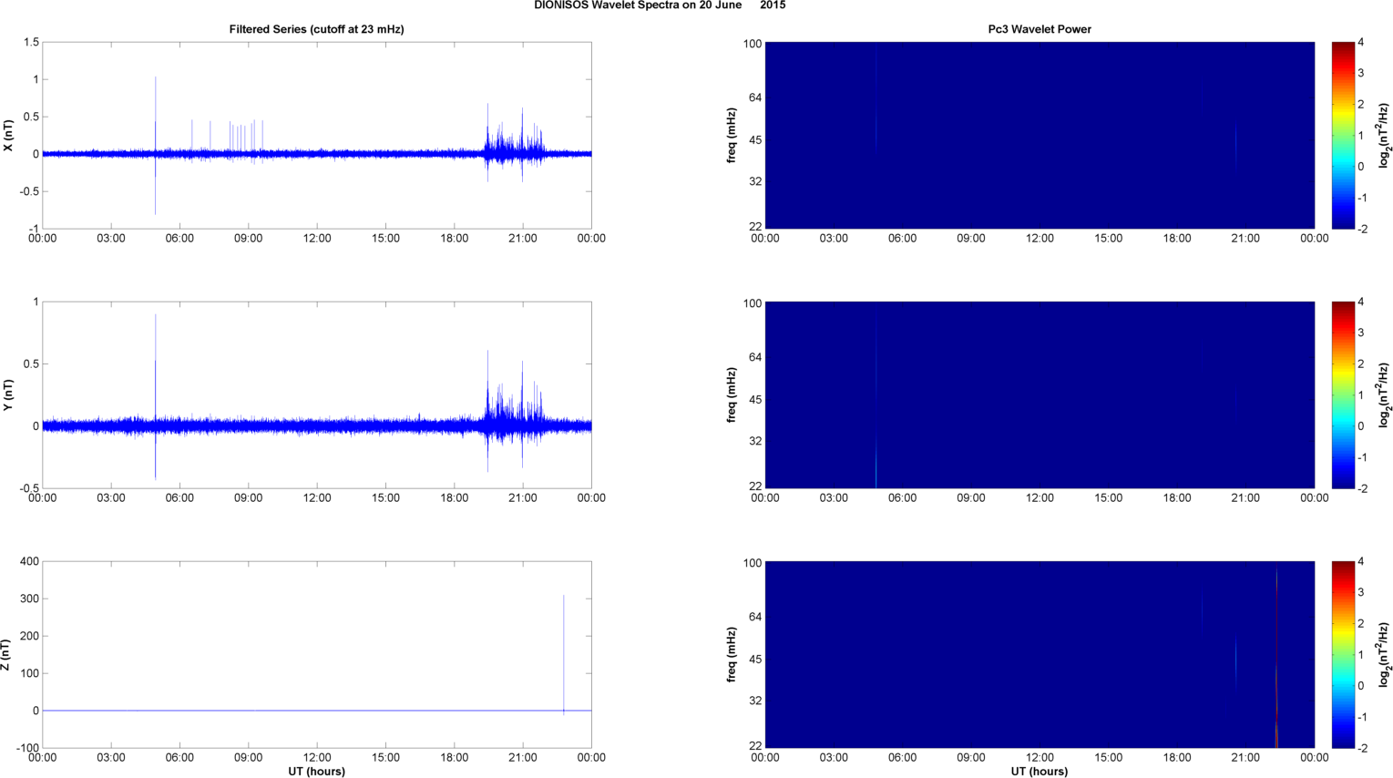Click the 400 tick on the Z (nT) axis
This screenshot has width=1393, height=778.
(x=29, y=561)
